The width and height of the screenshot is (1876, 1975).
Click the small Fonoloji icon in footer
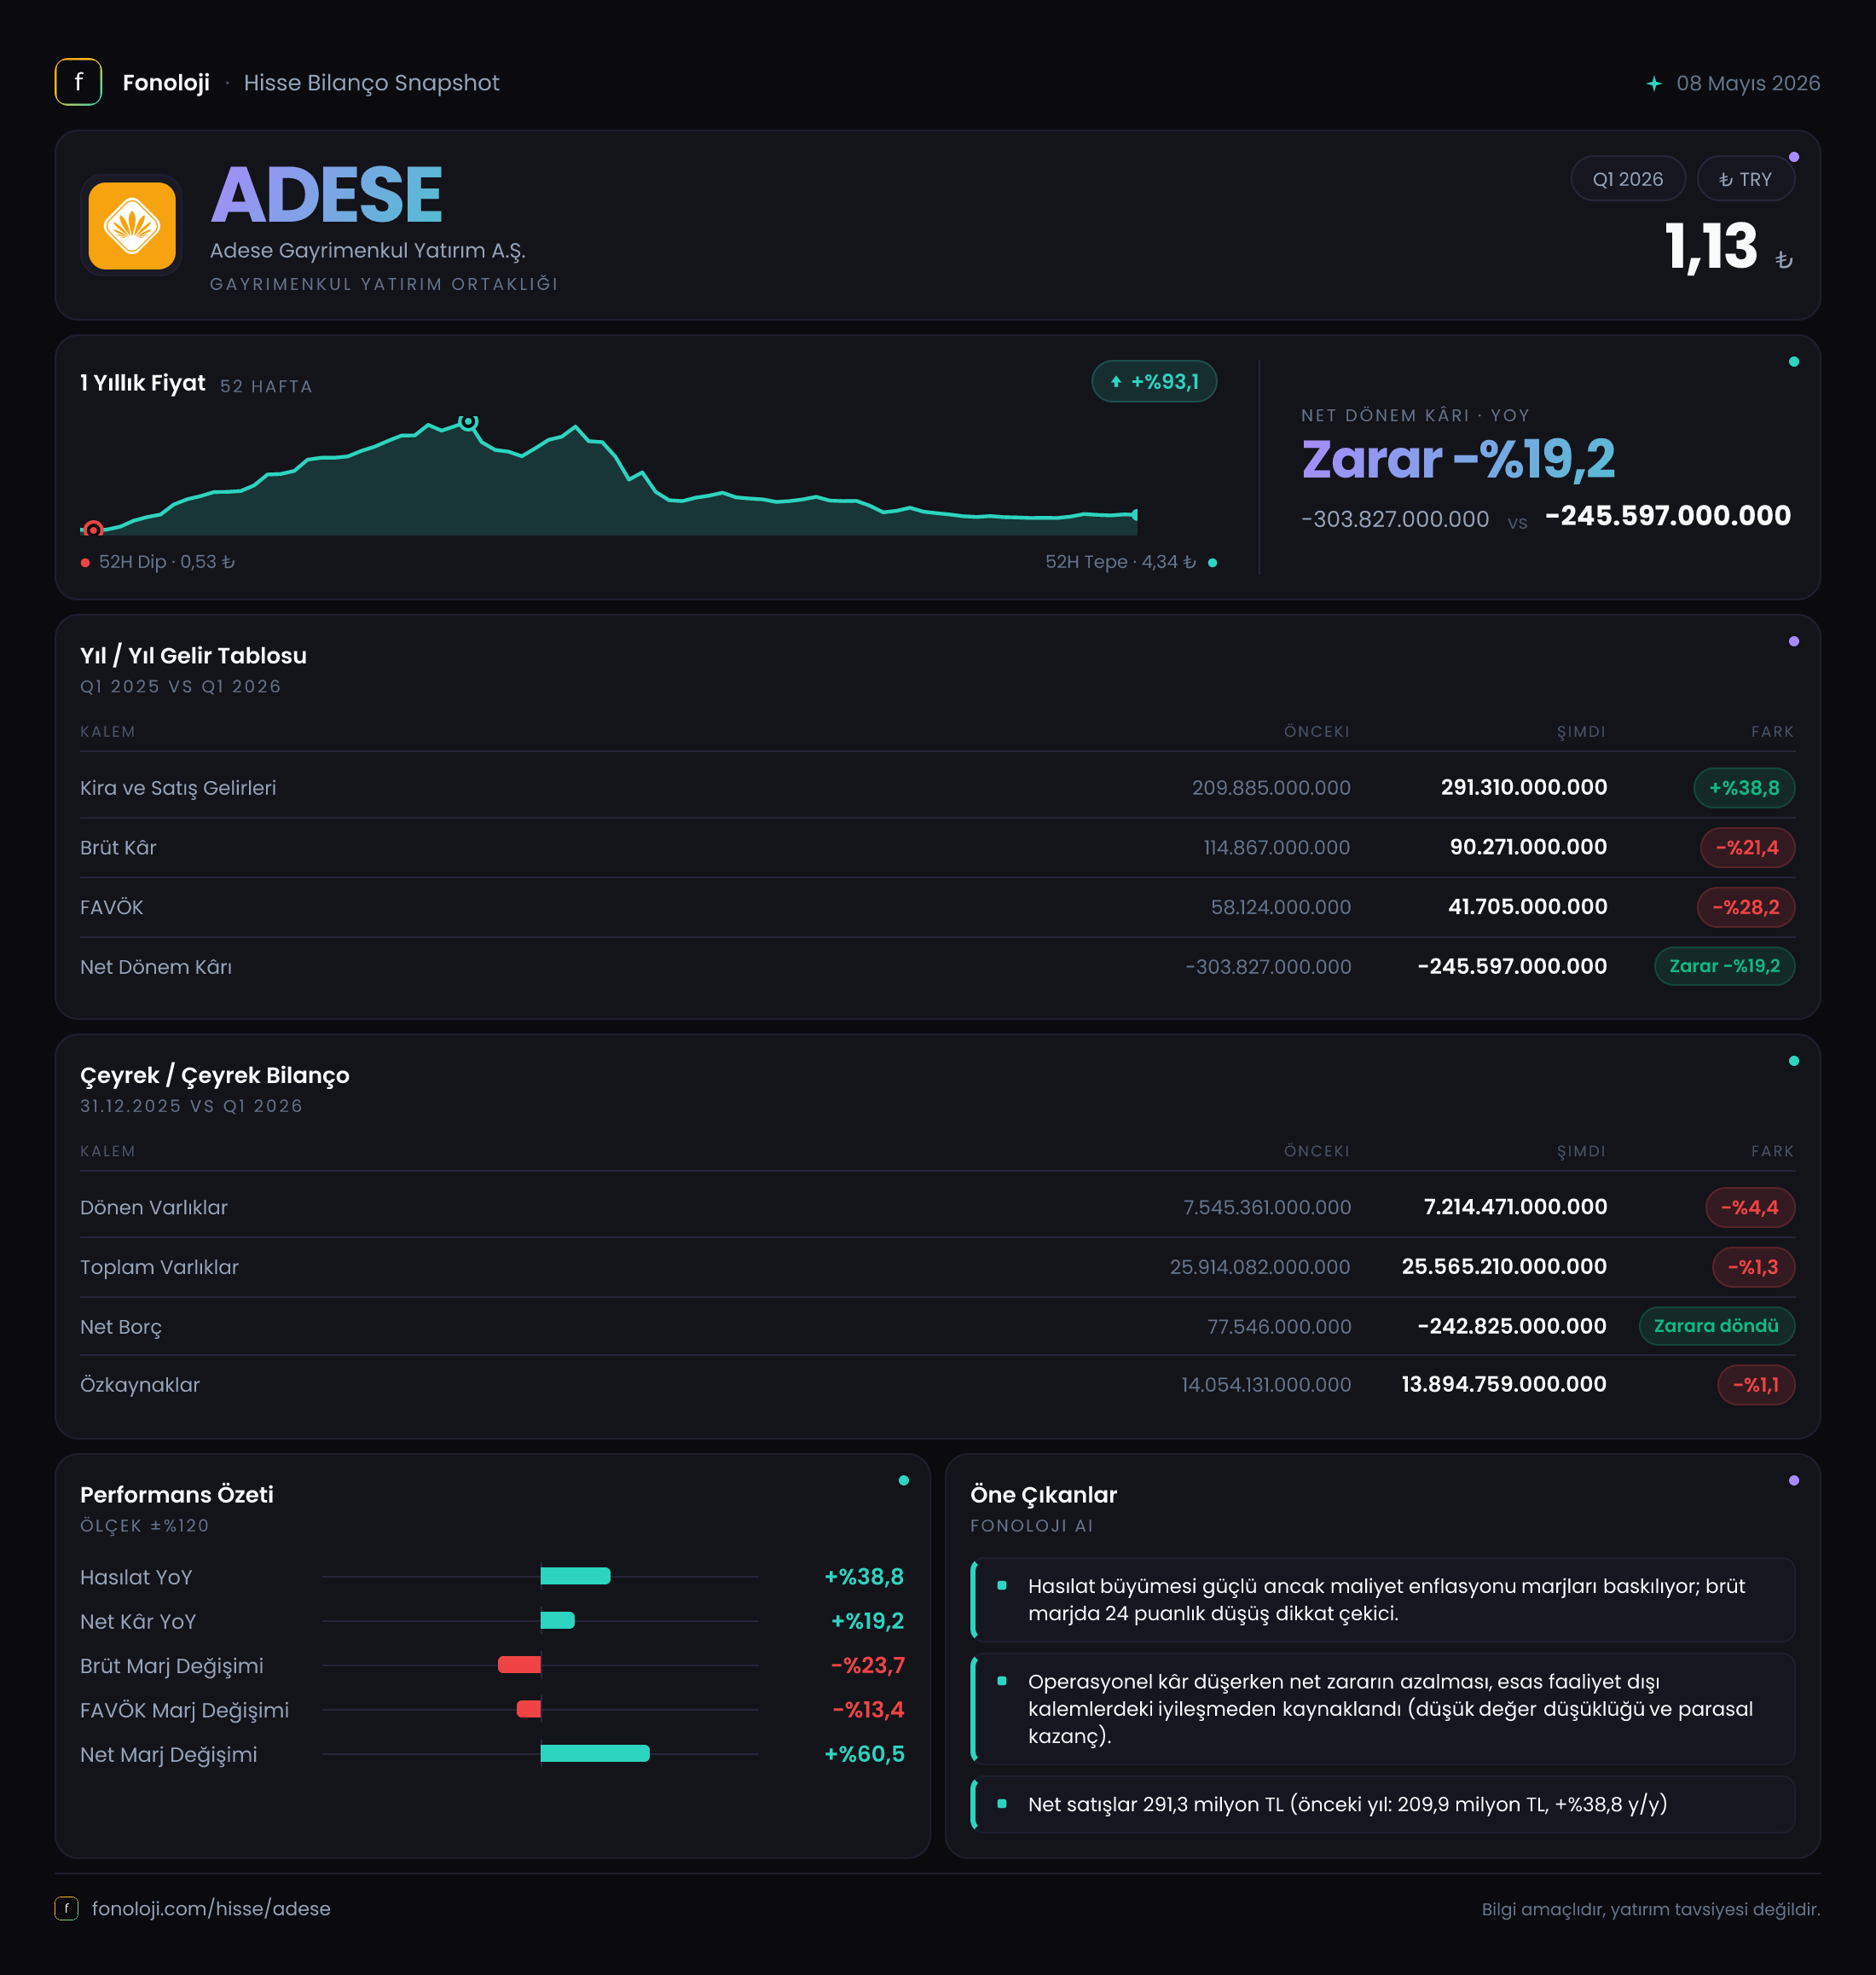pos(66,1908)
